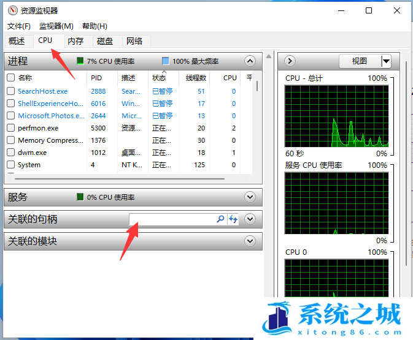
Task: Expand the 关联的模块 section
Action: (x=249, y=241)
